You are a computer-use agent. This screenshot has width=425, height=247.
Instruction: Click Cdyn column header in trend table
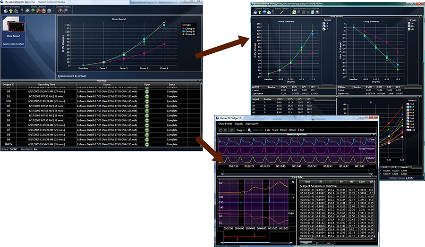coord(362,182)
